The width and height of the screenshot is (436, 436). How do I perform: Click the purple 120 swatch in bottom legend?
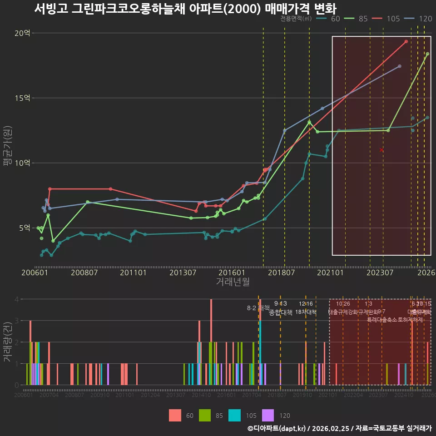[x=268, y=415]
